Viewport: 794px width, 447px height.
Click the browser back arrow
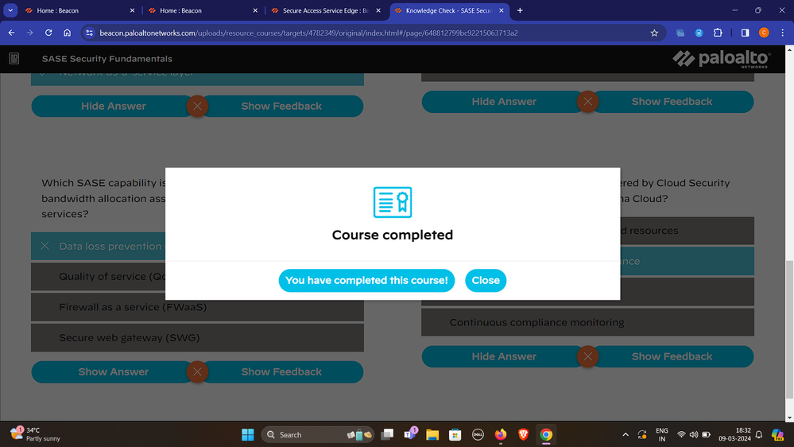pos(11,33)
